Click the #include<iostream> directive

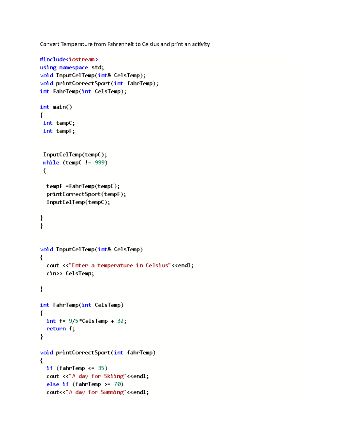point(69,59)
